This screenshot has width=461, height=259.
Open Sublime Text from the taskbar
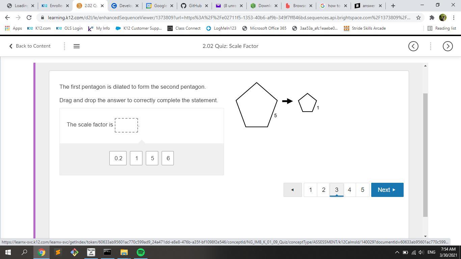(58, 252)
